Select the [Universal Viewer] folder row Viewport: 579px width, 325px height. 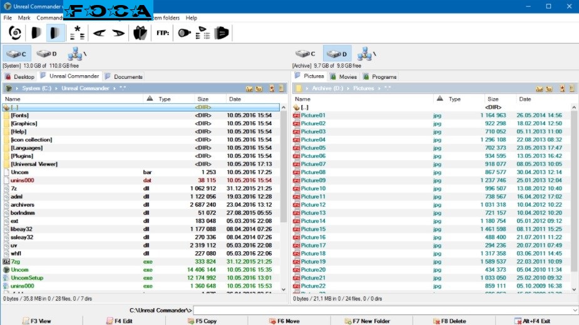pyautogui.click(x=141, y=164)
